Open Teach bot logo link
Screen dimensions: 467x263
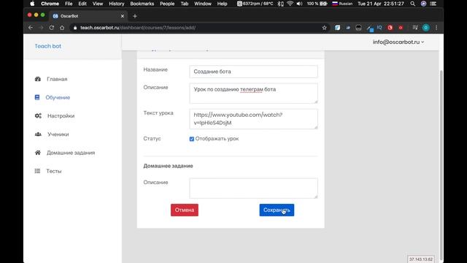pyautogui.click(x=48, y=46)
